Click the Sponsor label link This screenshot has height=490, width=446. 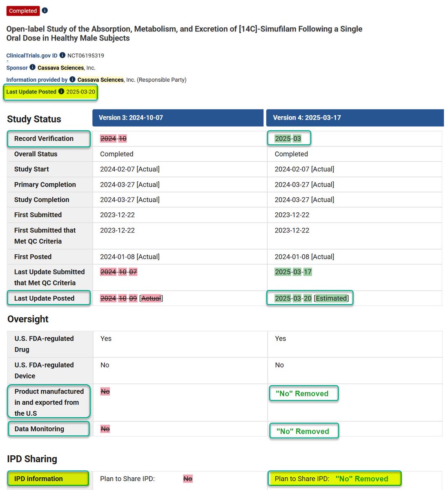click(x=17, y=68)
